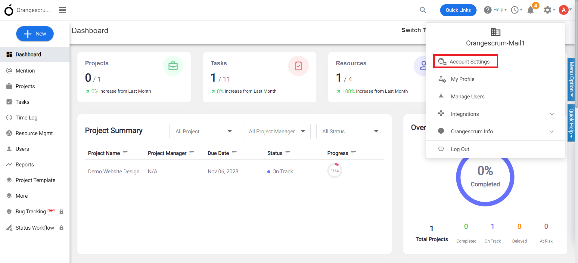The height and width of the screenshot is (263, 578).
Task: Click the More sidebar layers icon
Action: (x=9, y=196)
